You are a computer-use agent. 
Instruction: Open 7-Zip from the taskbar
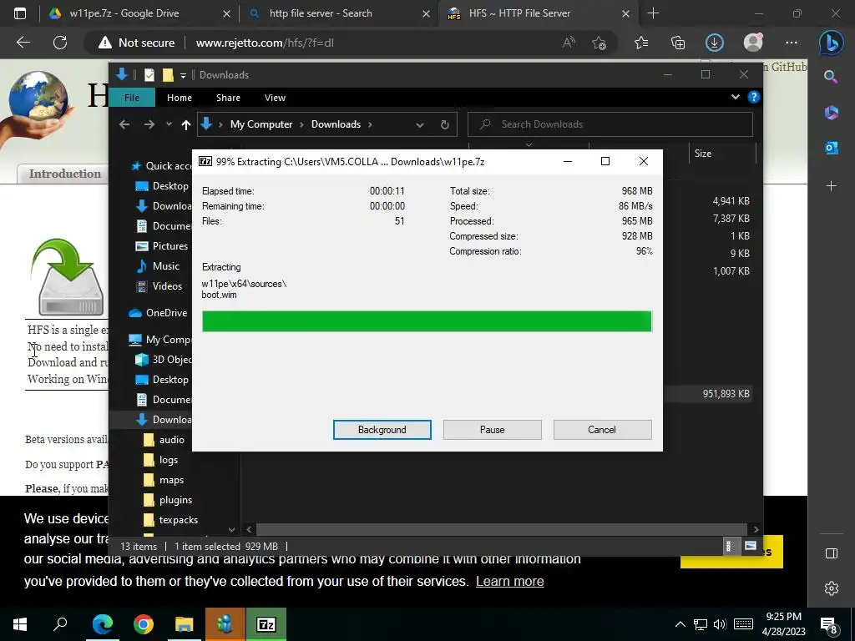pyautogui.click(x=266, y=624)
